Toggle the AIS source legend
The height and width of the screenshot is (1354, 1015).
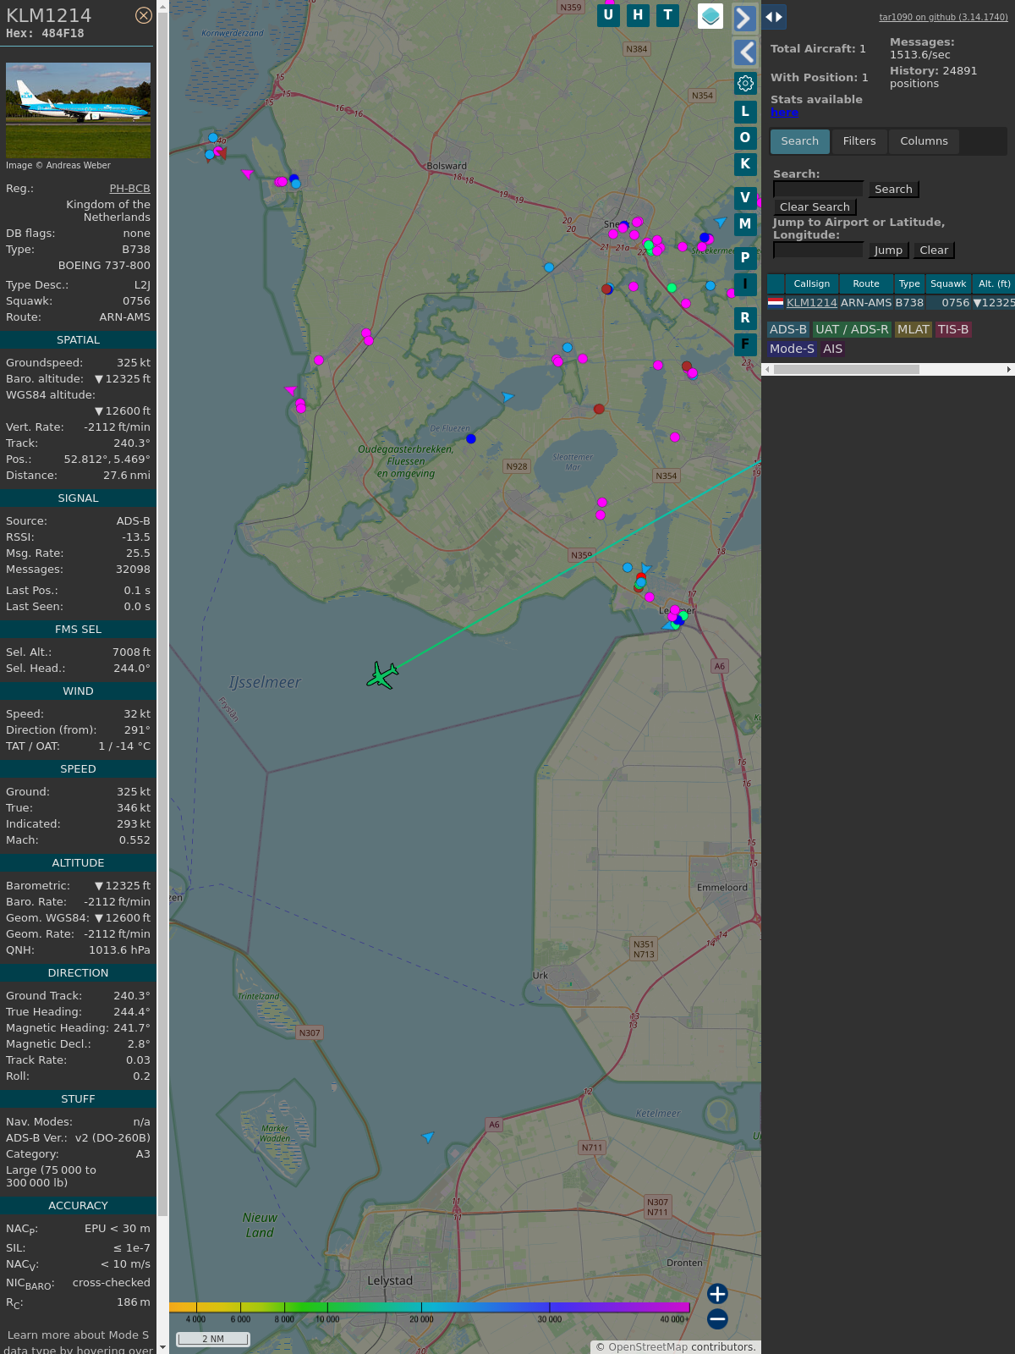[832, 350]
